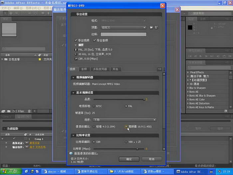Viewport: 233px width, 175px height.
Task: Toggle the 导出音频 checkbox
Action: [94, 40]
